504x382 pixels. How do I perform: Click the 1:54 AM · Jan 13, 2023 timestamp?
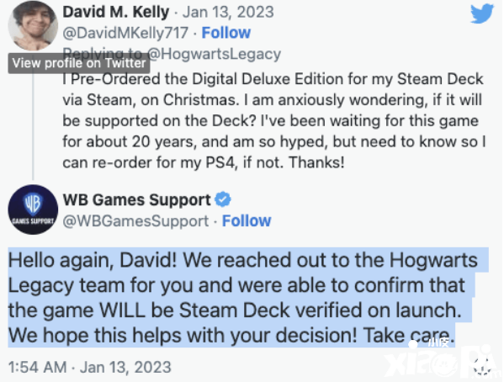[90, 367]
